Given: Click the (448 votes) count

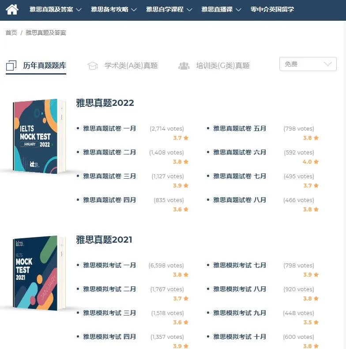Looking at the screenshot, I should pyautogui.click(x=299, y=313).
